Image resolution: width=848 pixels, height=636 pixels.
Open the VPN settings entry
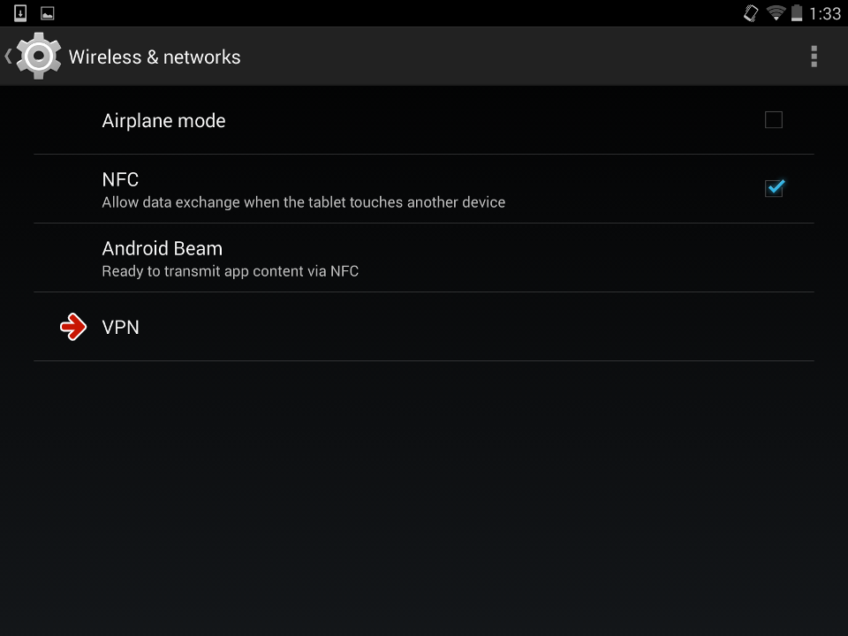tap(121, 327)
